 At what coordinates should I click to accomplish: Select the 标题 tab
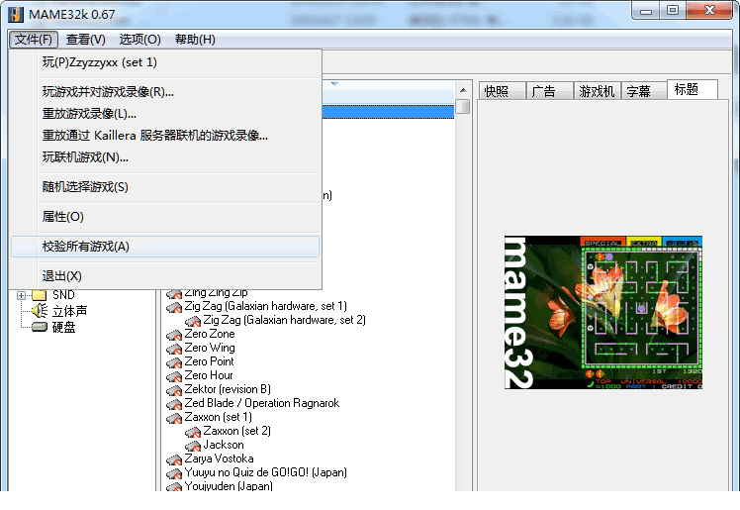pos(693,89)
